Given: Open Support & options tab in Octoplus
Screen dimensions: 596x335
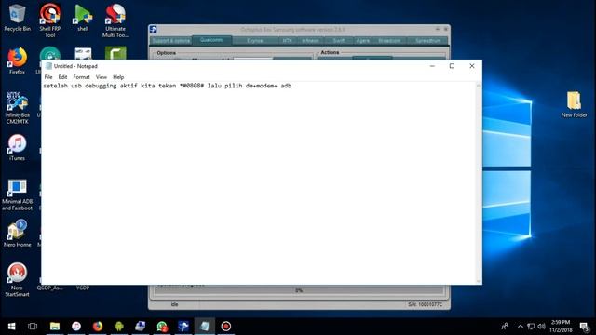Looking at the screenshot, I should (x=171, y=41).
